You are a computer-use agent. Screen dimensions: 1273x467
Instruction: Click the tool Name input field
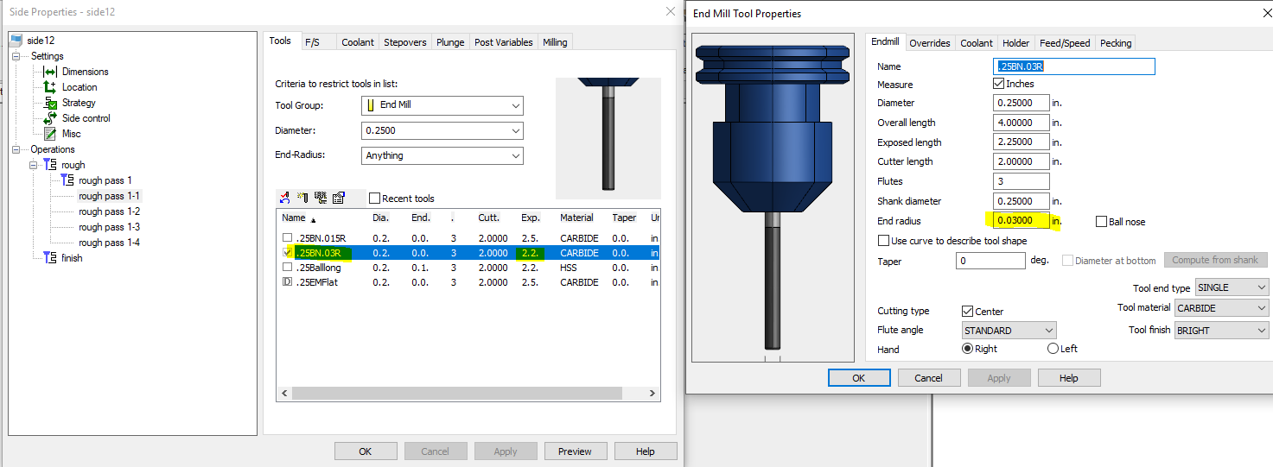(1074, 66)
